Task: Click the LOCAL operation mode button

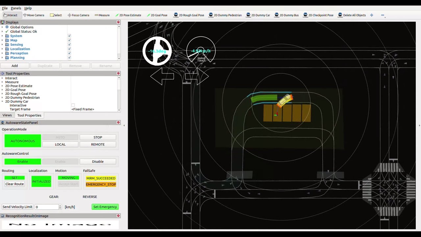Action: (x=60, y=144)
